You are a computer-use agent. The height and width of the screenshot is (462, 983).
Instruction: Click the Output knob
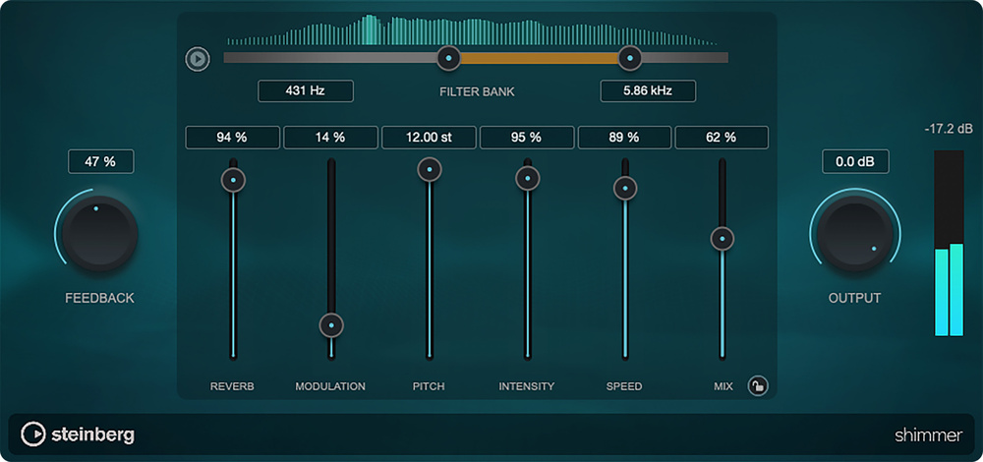[x=854, y=232]
